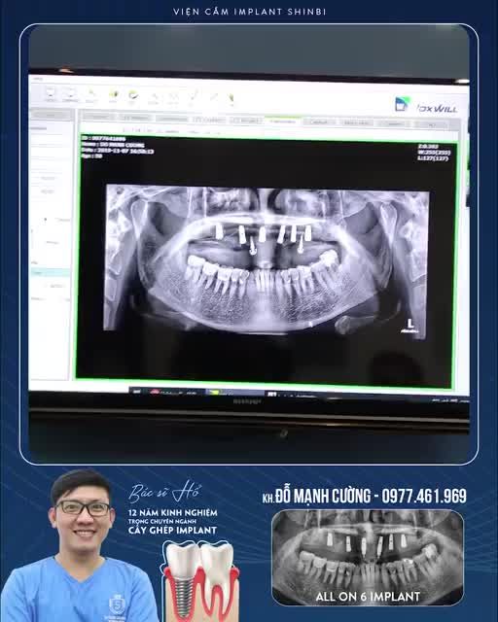This screenshot has width=498, height=622.
Task: Click the second monitor-shaped toolbar icon
Action: click(x=70, y=95)
